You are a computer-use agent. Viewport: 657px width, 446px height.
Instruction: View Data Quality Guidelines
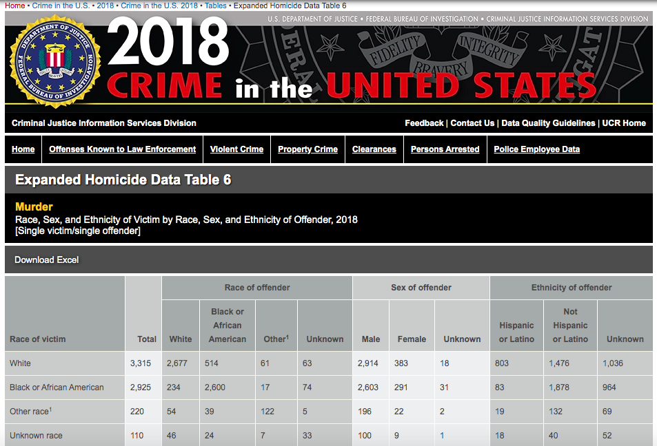pos(548,123)
